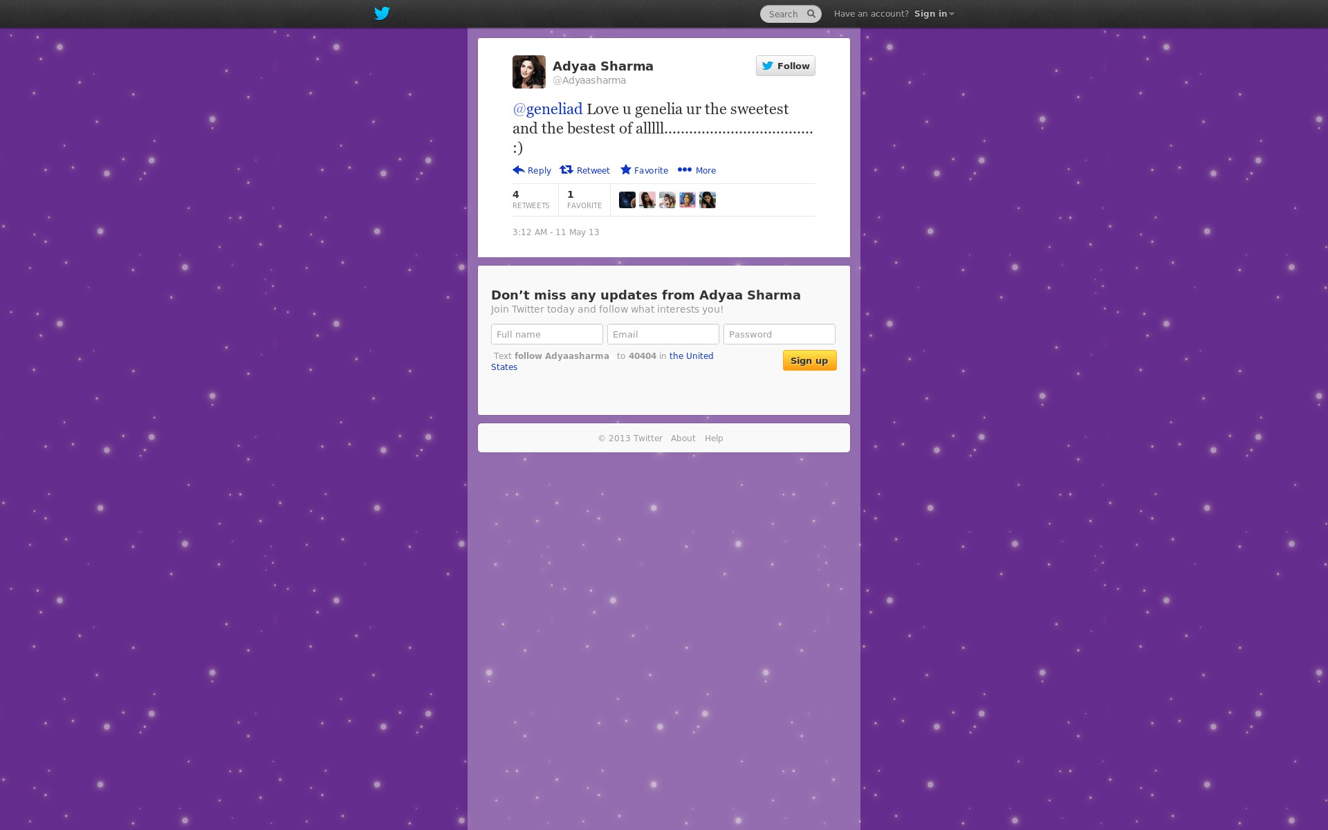
Task: Click the © 2013 Twitter footer text
Action: pyautogui.click(x=630, y=439)
